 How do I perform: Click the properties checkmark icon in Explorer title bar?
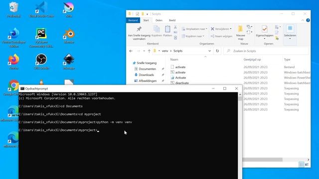click(138, 14)
